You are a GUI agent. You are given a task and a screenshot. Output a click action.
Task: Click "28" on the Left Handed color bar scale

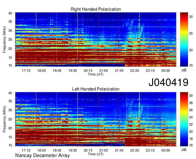(x=191, y=103)
